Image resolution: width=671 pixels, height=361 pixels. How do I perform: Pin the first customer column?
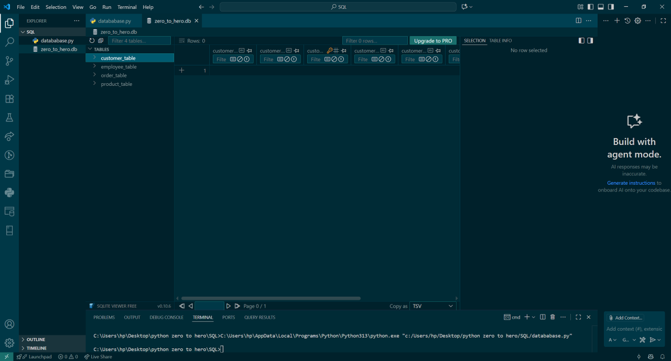coord(249,51)
